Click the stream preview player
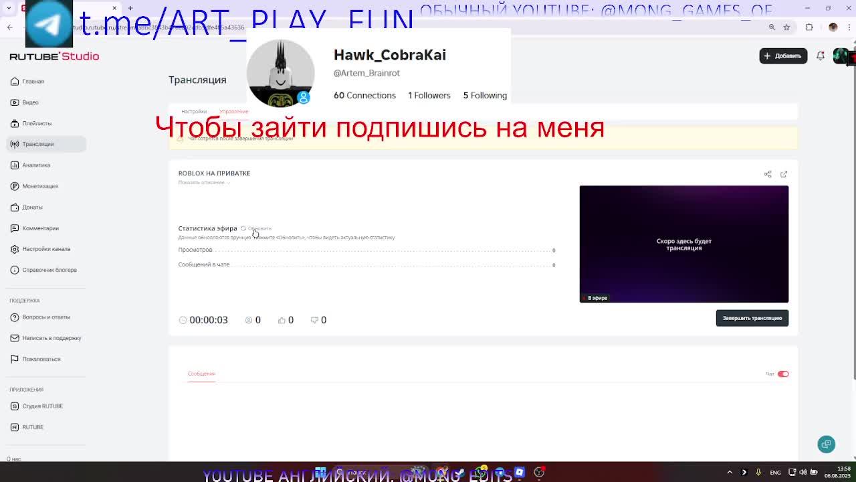The height and width of the screenshot is (482, 856). click(x=683, y=244)
